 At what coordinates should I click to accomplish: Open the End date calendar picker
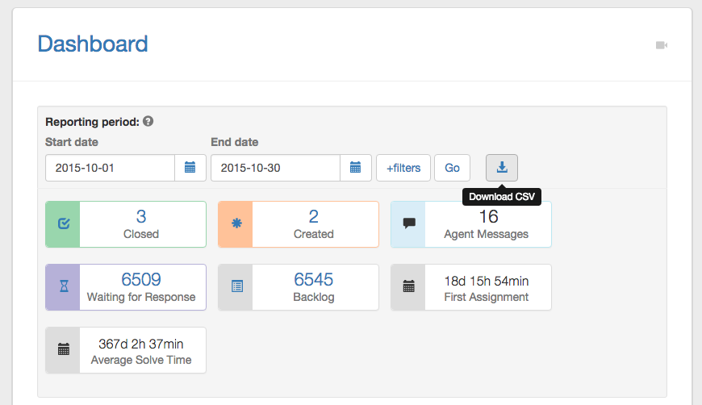[x=355, y=168]
